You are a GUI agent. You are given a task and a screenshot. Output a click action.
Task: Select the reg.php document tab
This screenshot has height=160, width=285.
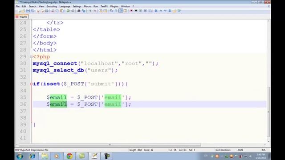(x=22, y=17)
